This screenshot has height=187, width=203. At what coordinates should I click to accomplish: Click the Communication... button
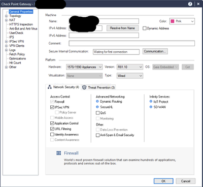[x=155, y=51]
